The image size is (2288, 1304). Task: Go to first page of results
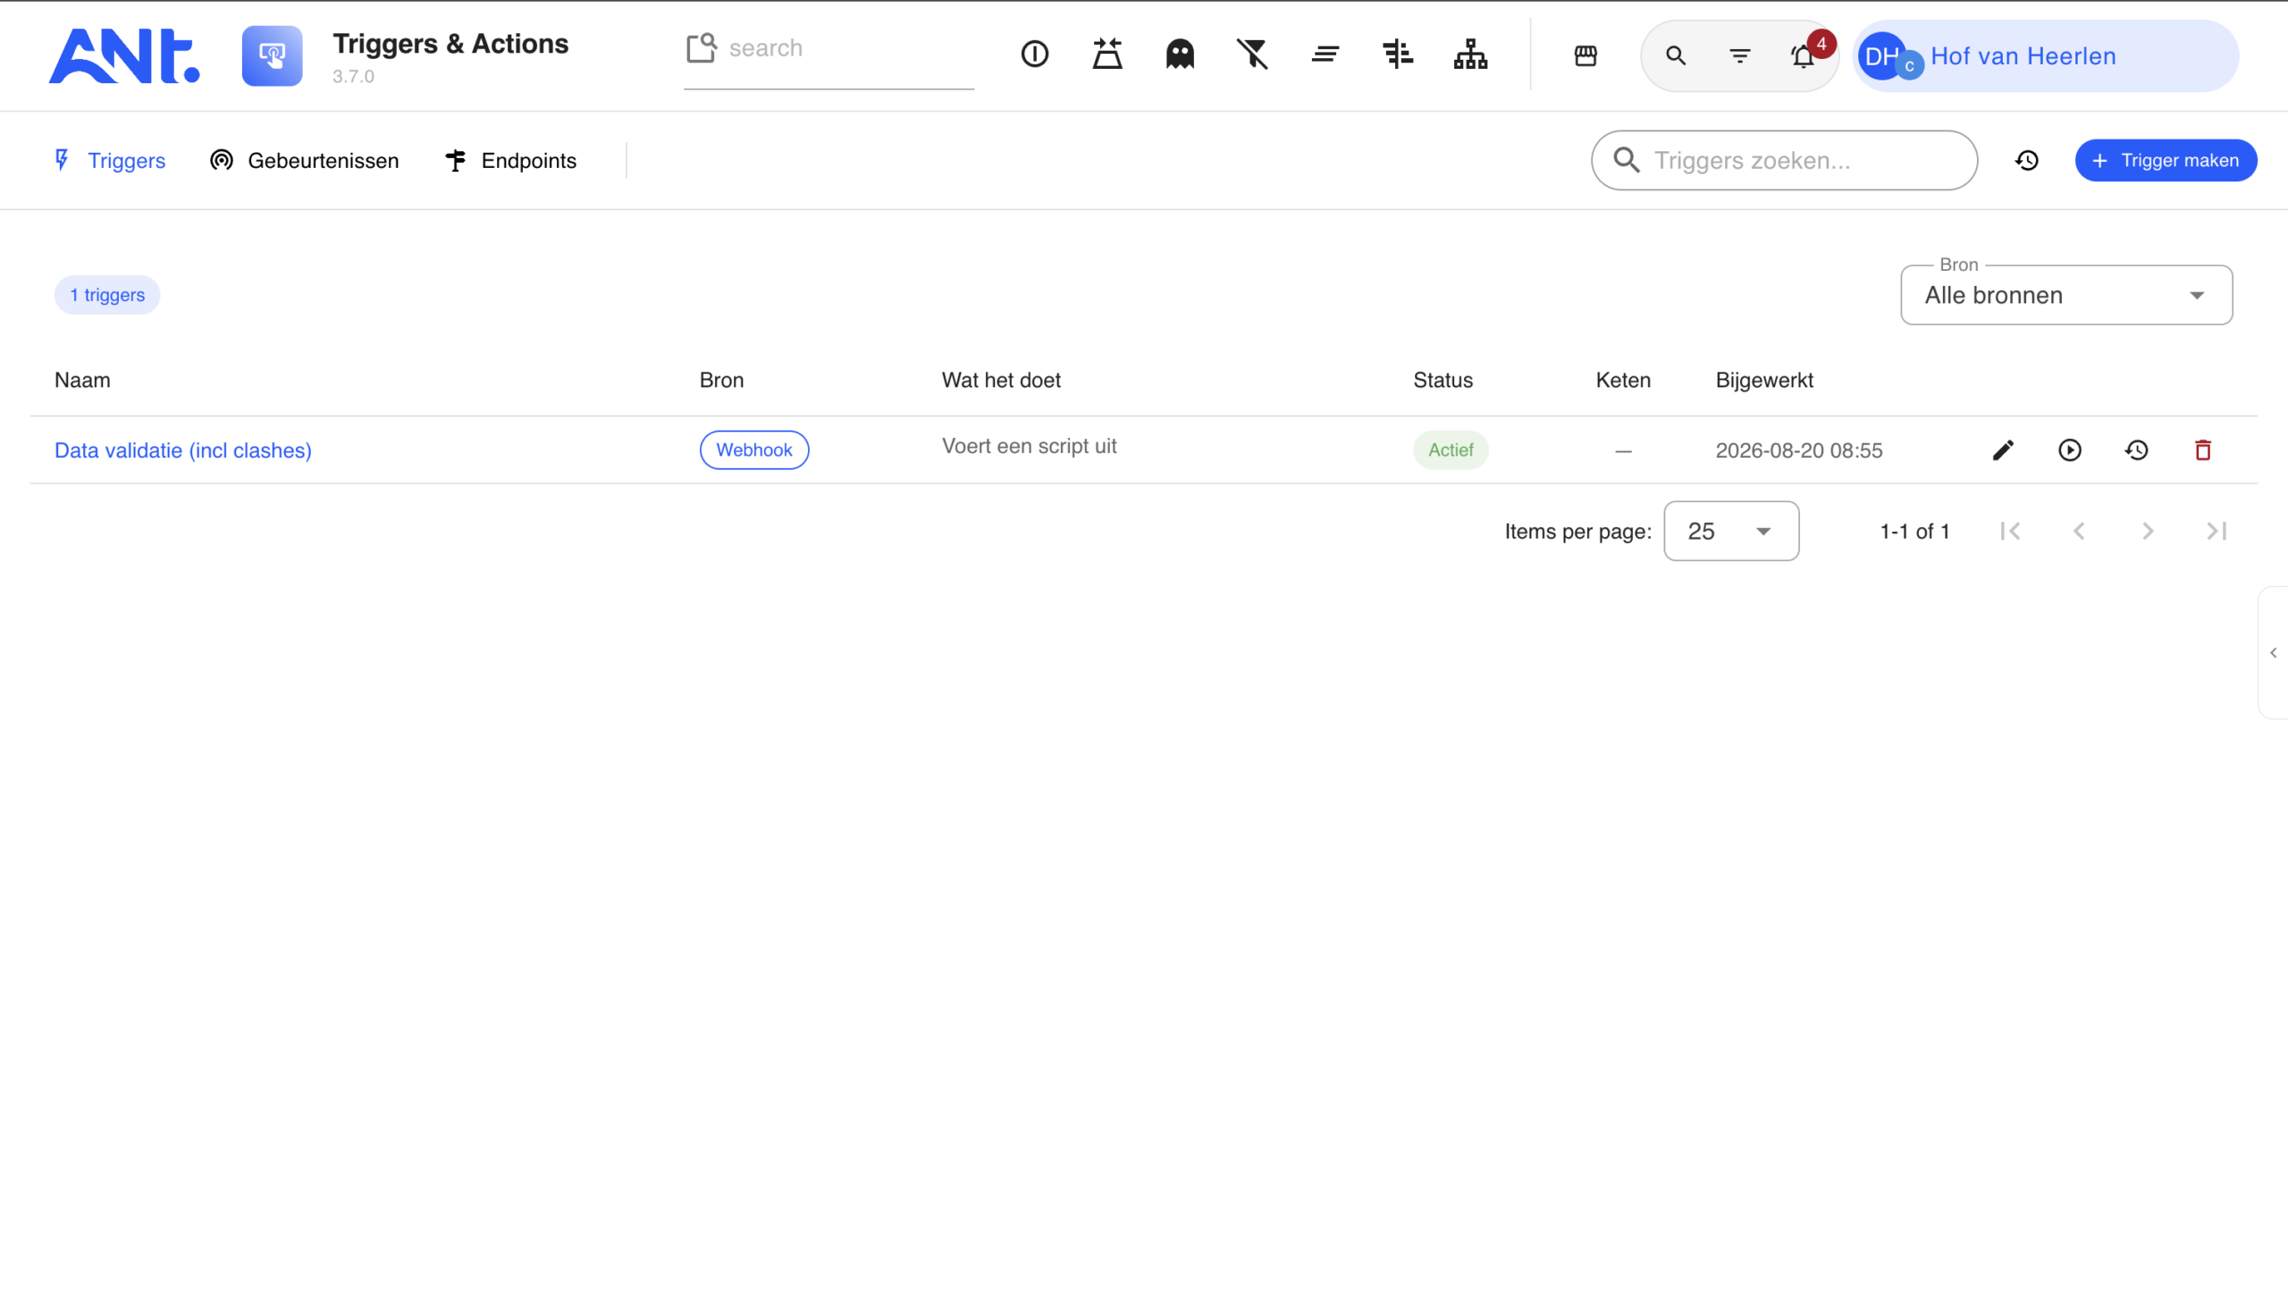coord(2009,531)
